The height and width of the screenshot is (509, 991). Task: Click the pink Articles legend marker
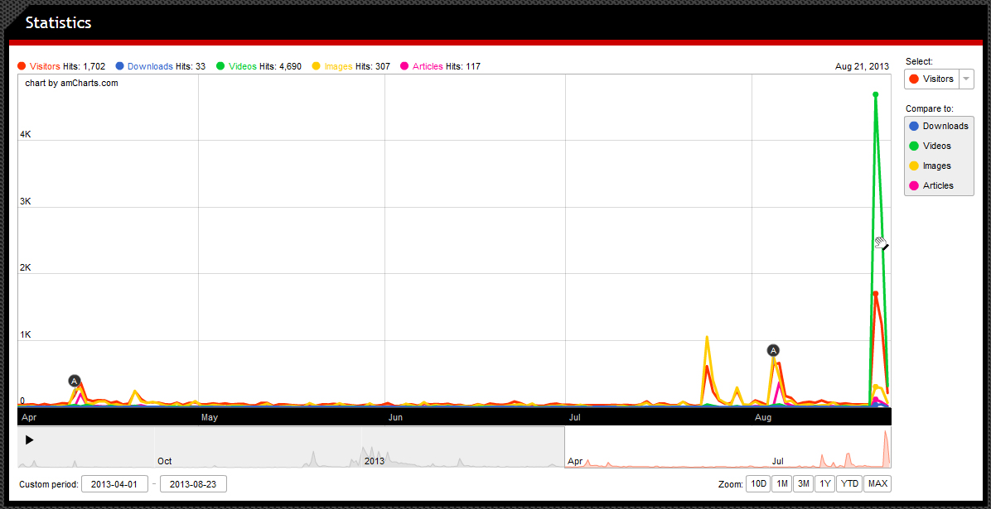coord(405,65)
